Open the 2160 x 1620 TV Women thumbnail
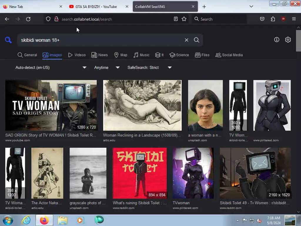This screenshot has height=226, width=301. click(255, 173)
